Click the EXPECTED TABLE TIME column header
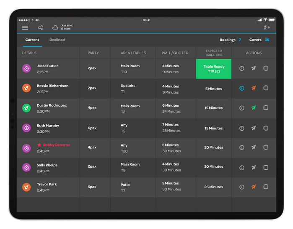 (x=214, y=53)
